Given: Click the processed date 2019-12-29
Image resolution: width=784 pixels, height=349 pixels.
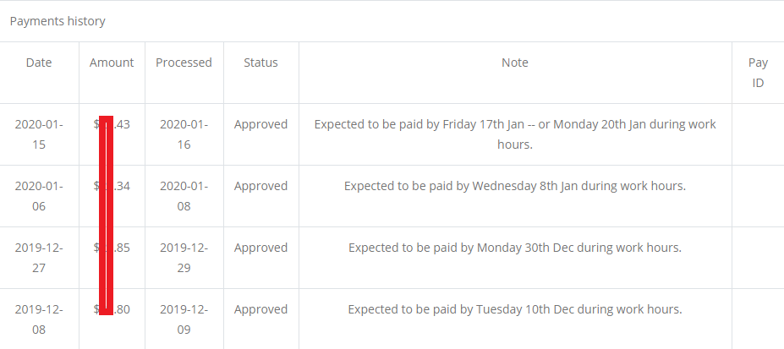Looking at the screenshot, I should coord(184,258).
